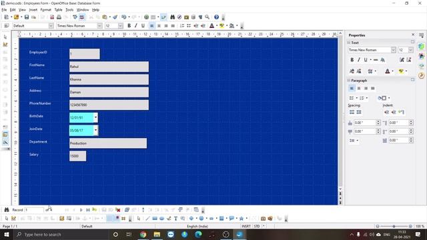
Task: Click the Zoom magnifier icon in toolbar
Action: pos(207,17)
